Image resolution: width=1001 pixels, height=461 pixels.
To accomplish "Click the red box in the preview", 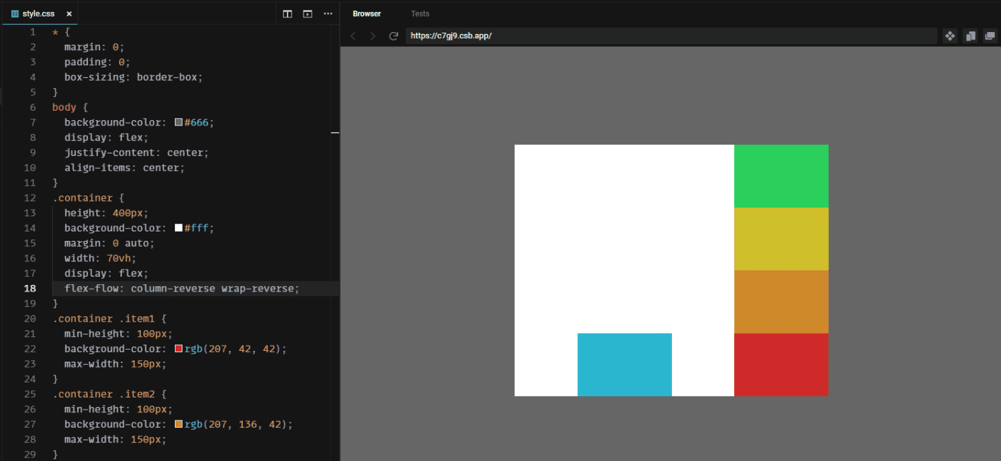I will point(781,364).
